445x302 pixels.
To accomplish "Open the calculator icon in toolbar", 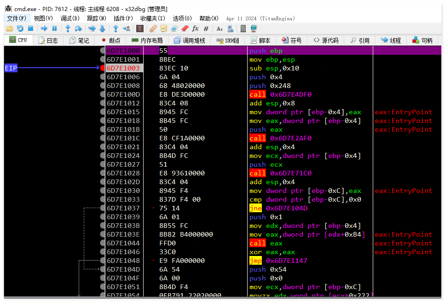I will tap(243, 29).
